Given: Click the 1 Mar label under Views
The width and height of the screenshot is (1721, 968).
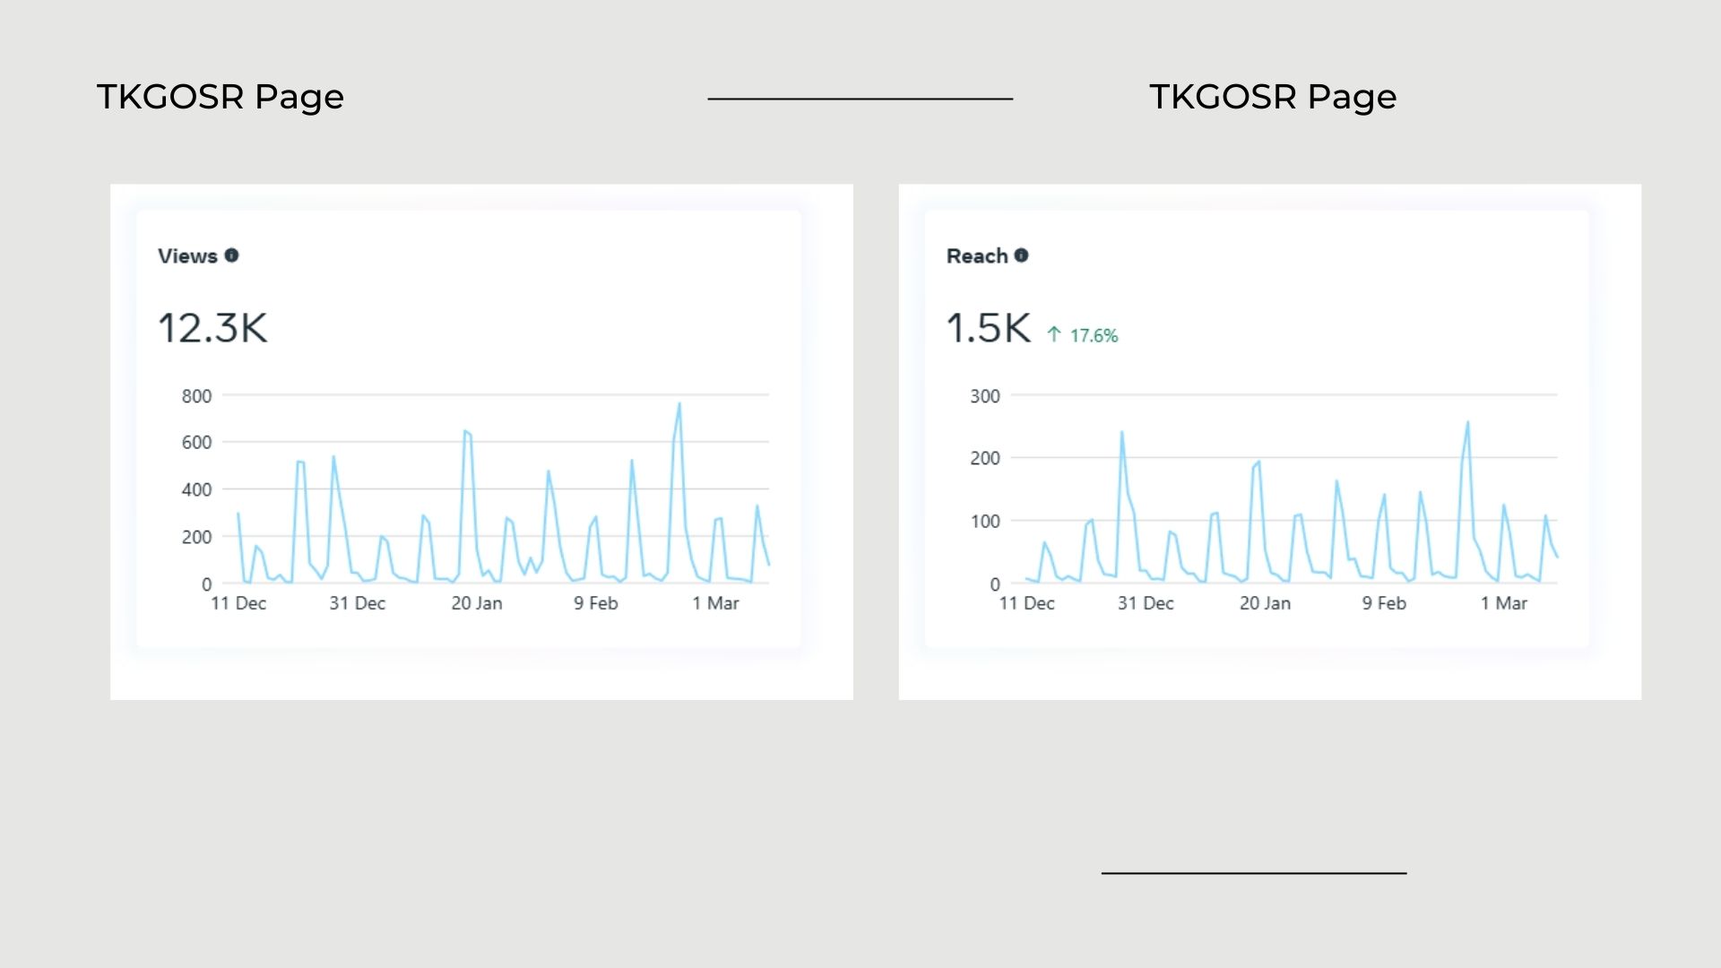Looking at the screenshot, I should click(715, 603).
